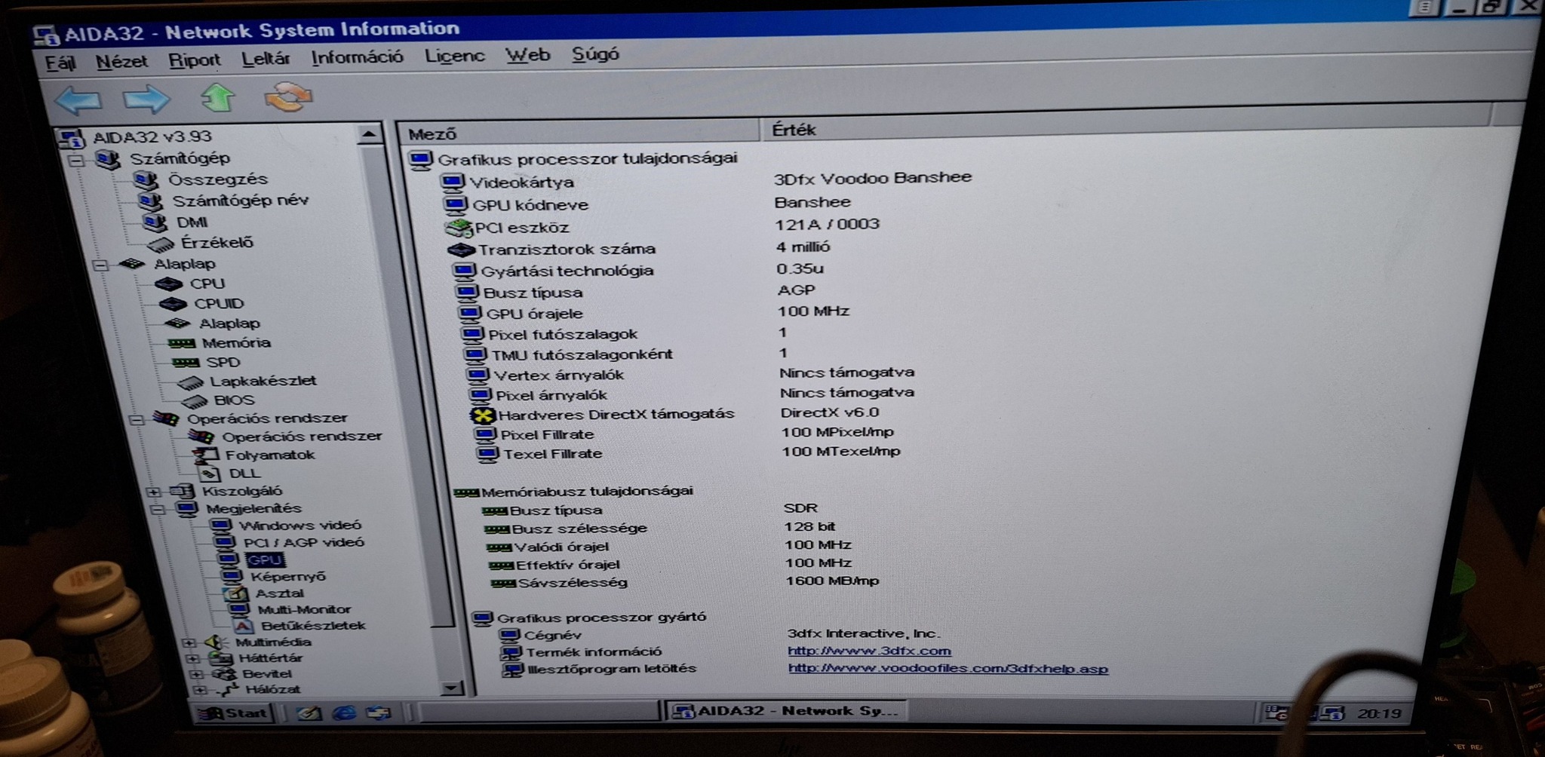Click the AIDA32 taskbar button
Image resolution: width=1545 pixels, height=757 pixels.
787,711
